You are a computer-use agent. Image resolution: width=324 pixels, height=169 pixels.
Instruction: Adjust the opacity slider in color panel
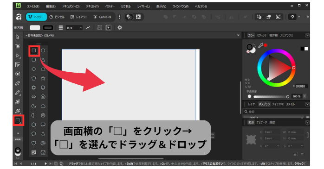271,96
